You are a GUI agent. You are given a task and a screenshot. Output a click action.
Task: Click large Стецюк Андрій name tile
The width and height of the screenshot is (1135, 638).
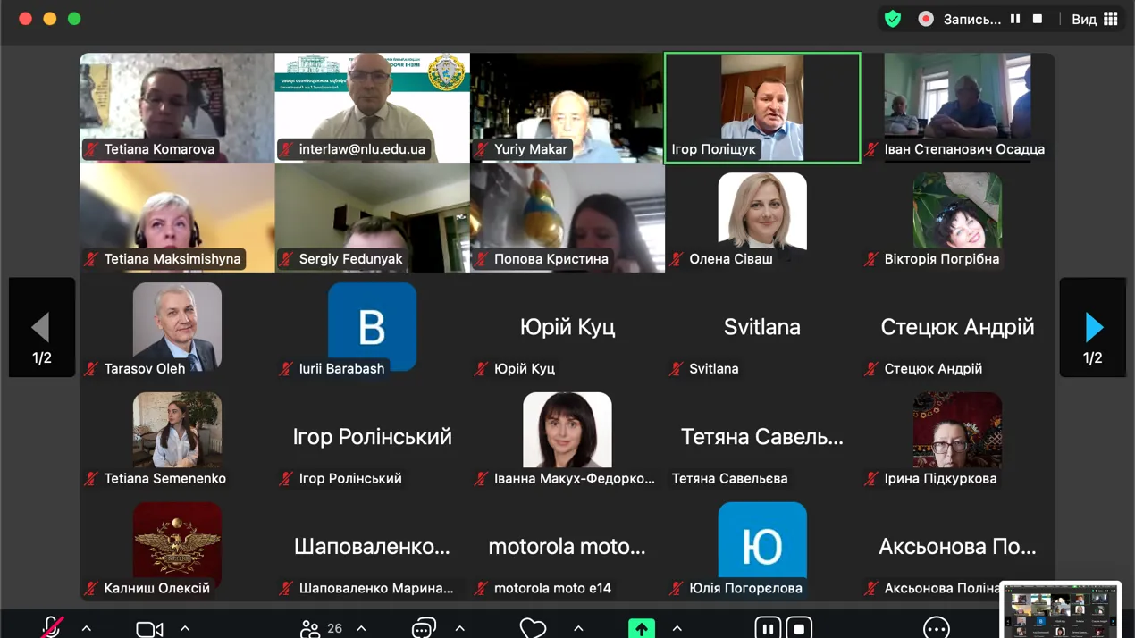click(957, 327)
